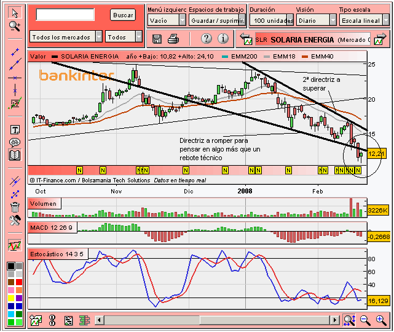
Task: Select the text annotation tool
Action: coord(15,130)
